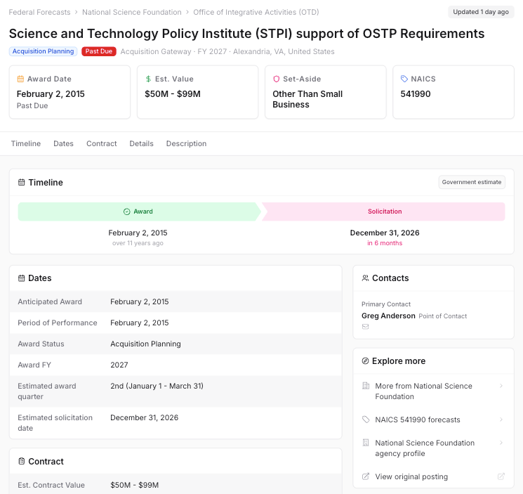Screen dimensions: 523x494
Task: Click the Explore more compass icon
Action: pyautogui.click(x=365, y=360)
